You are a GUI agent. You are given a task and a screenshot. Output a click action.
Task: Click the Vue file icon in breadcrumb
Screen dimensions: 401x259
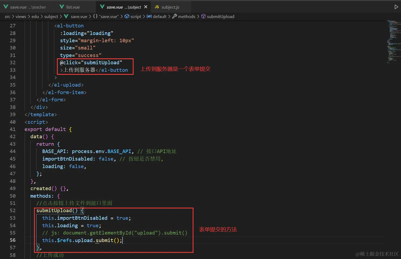pyautogui.click(x=66, y=16)
